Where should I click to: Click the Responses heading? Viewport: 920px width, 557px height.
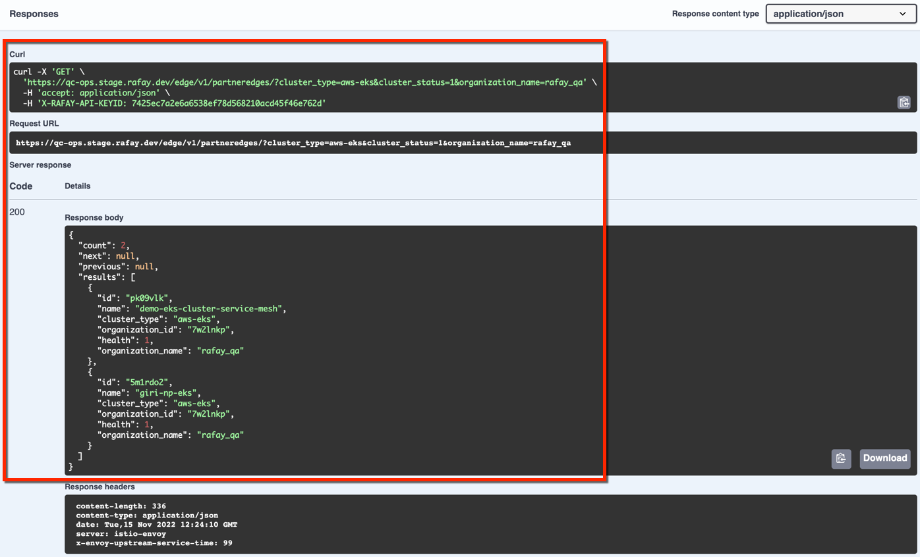(34, 14)
